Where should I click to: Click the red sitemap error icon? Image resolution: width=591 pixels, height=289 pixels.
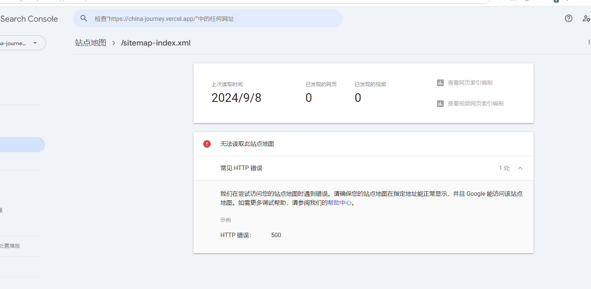207,144
